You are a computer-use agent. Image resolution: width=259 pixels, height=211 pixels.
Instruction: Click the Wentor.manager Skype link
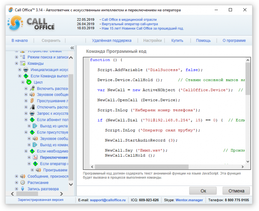click(x=189, y=200)
